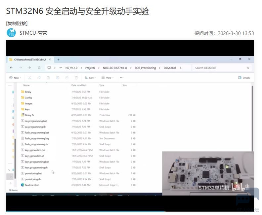Click the OEMuROT breadcrumb
The height and width of the screenshot is (215, 262).
coord(170,68)
